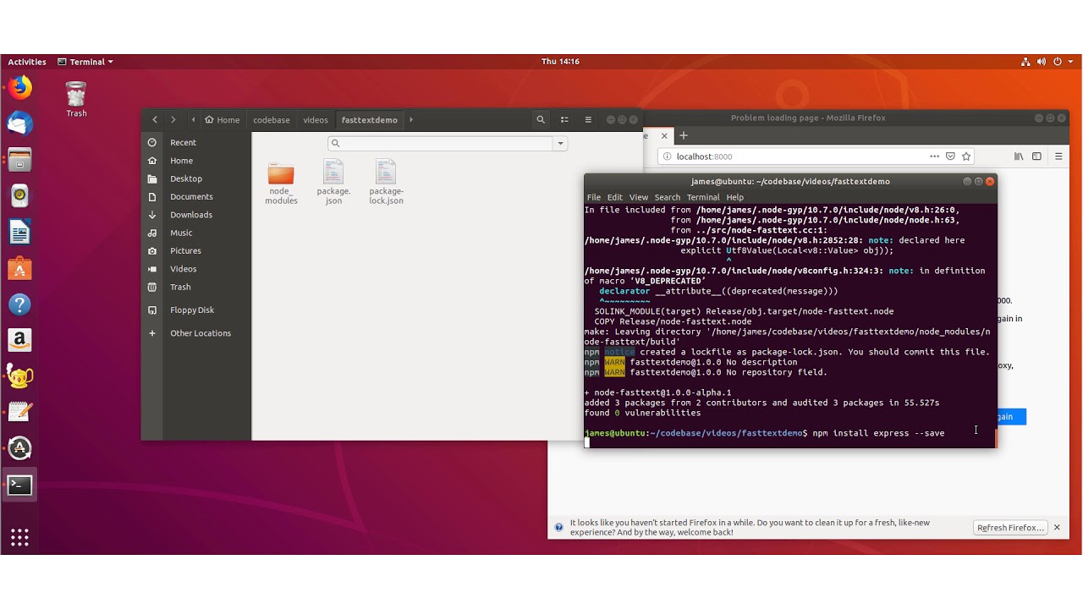Open Text Editor from the dock
This screenshot has width=1083, height=609.
[19, 412]
